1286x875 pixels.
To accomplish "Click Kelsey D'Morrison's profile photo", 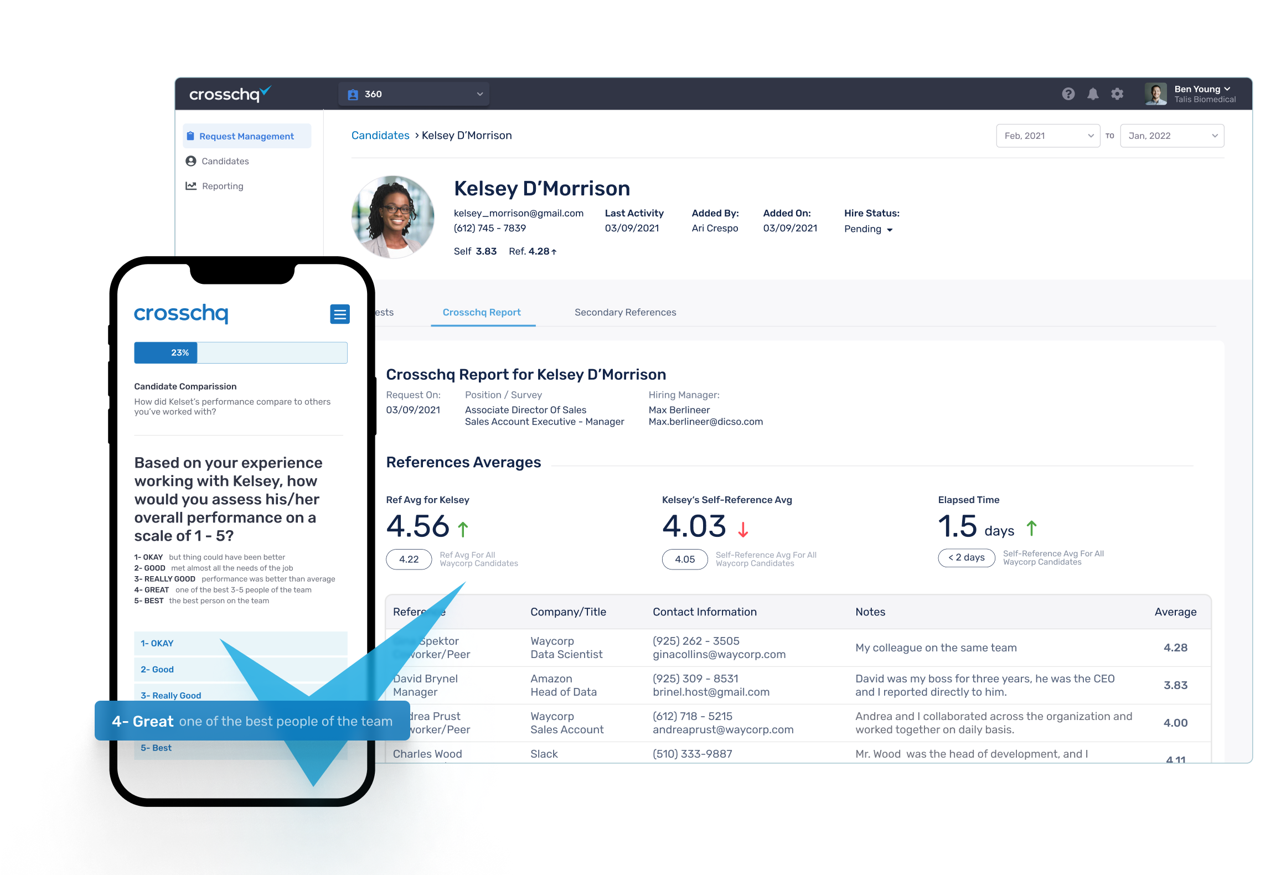I will tap(393, 216).
